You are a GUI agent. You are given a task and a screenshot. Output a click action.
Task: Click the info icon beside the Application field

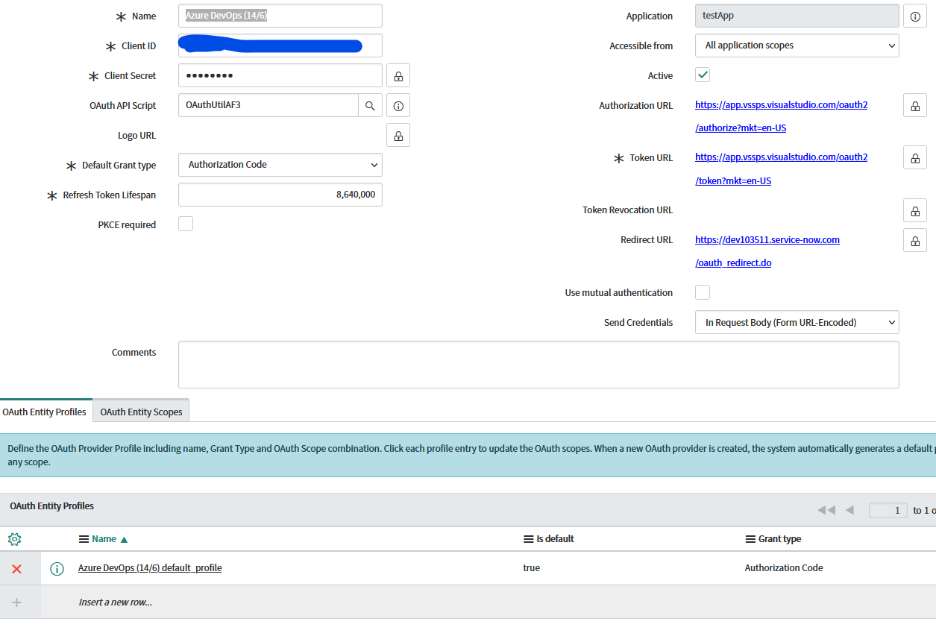coord(915,16)
